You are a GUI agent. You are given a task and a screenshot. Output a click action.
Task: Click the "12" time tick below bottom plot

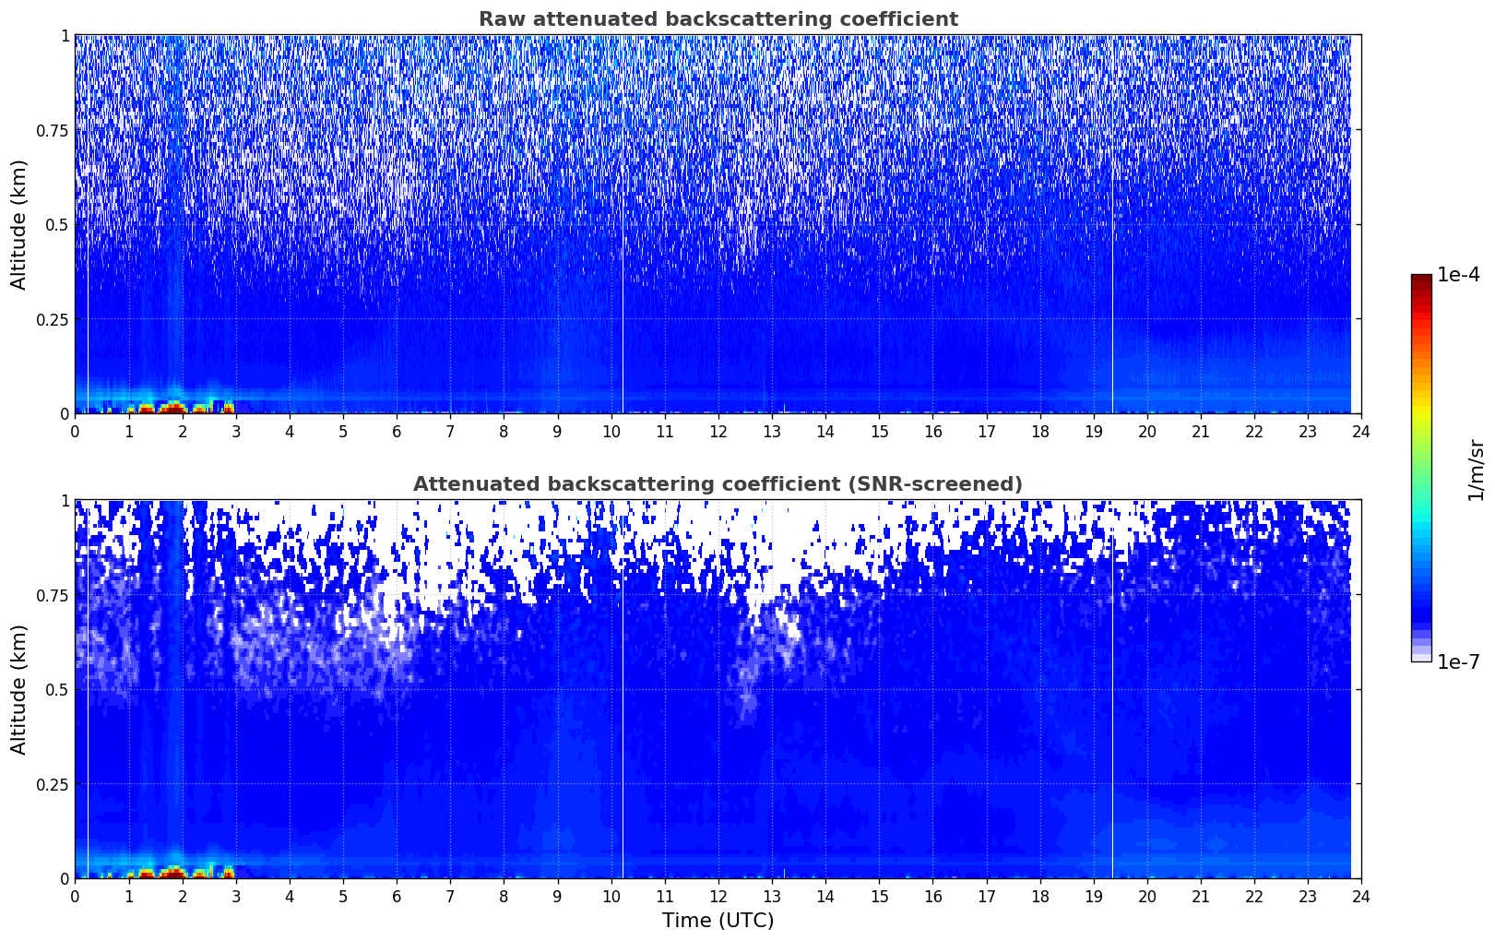[718, 896]
